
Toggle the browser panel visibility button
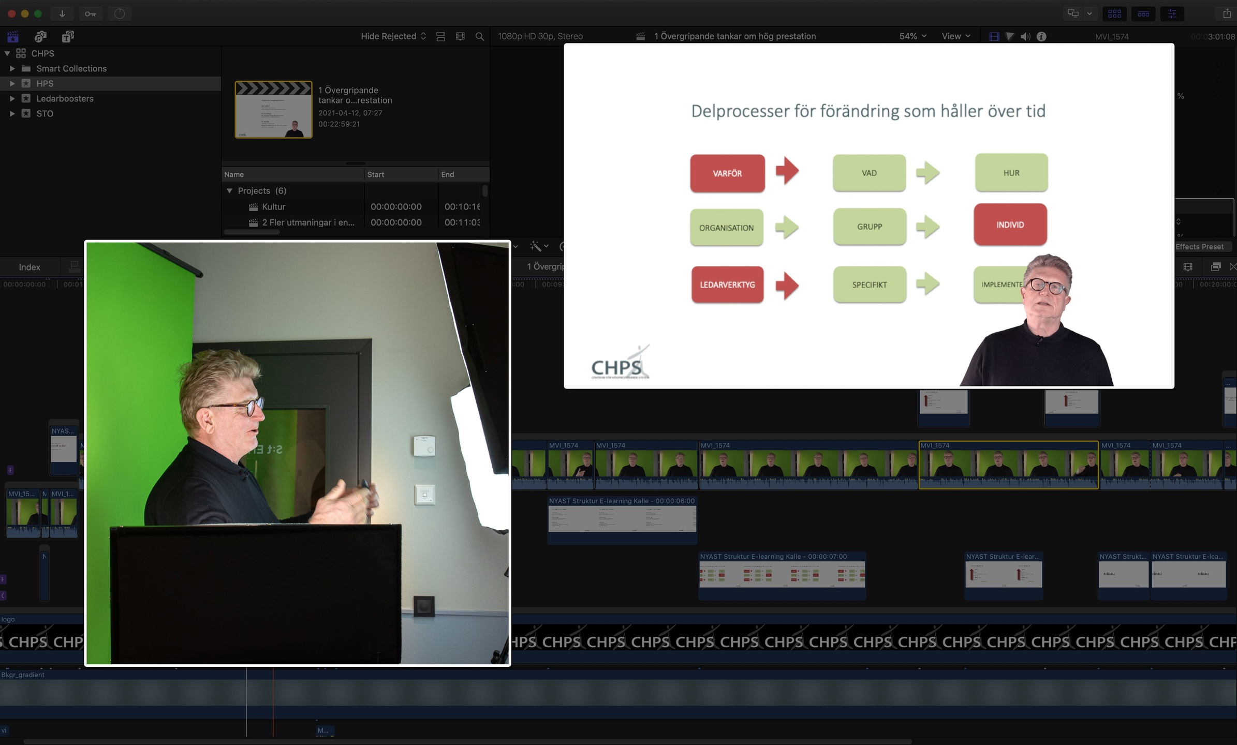(1114, 13)
